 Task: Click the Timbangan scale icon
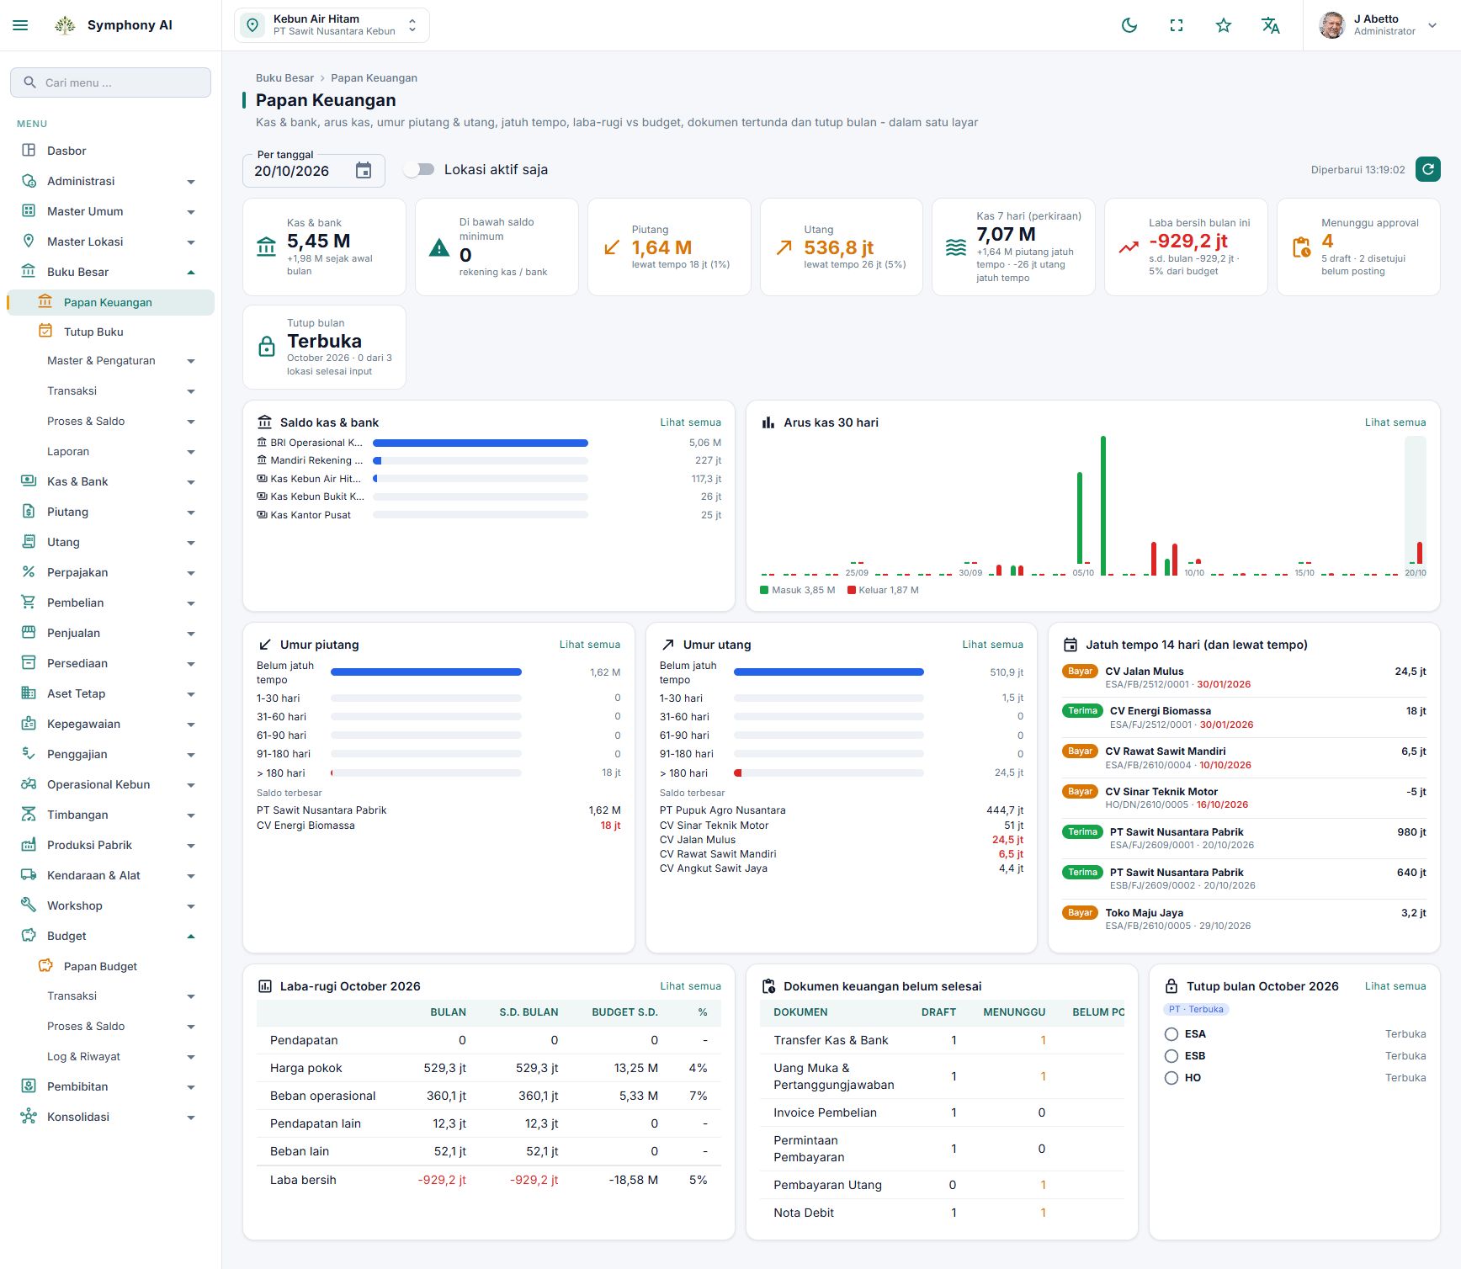pos(29,815)
